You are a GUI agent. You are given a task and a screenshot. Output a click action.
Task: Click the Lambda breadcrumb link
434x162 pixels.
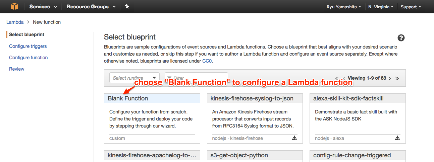click(x=15, y=22)
